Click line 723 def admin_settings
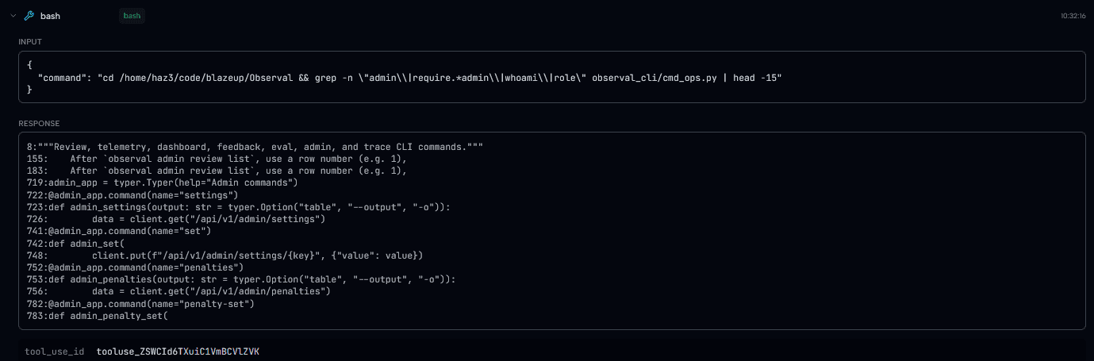This screenshot has width=1094, height=361. tap(238, 207)
